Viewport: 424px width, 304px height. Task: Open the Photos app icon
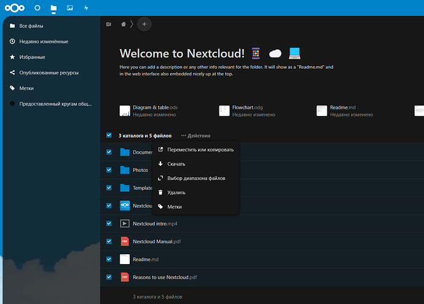pyautogui.click(x=70, y=8)
